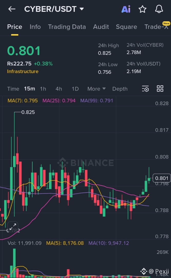Tap the 0.801 current price axis marker
The image size is (171, 278).
162,178
